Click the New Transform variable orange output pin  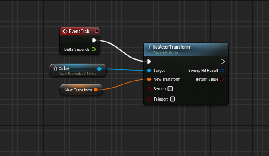pos(96,90)
